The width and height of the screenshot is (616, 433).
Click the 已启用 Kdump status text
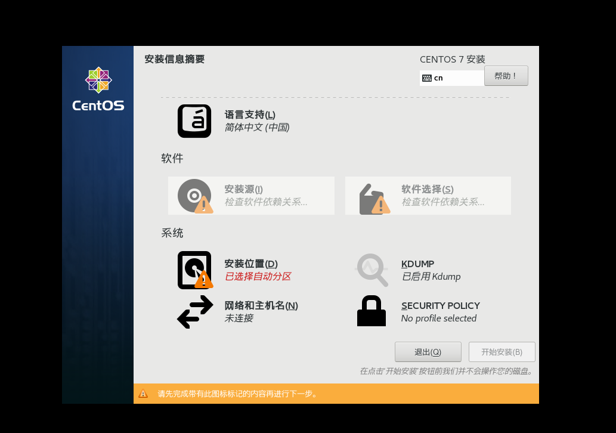pyautogui.click(x=431, y=277)
